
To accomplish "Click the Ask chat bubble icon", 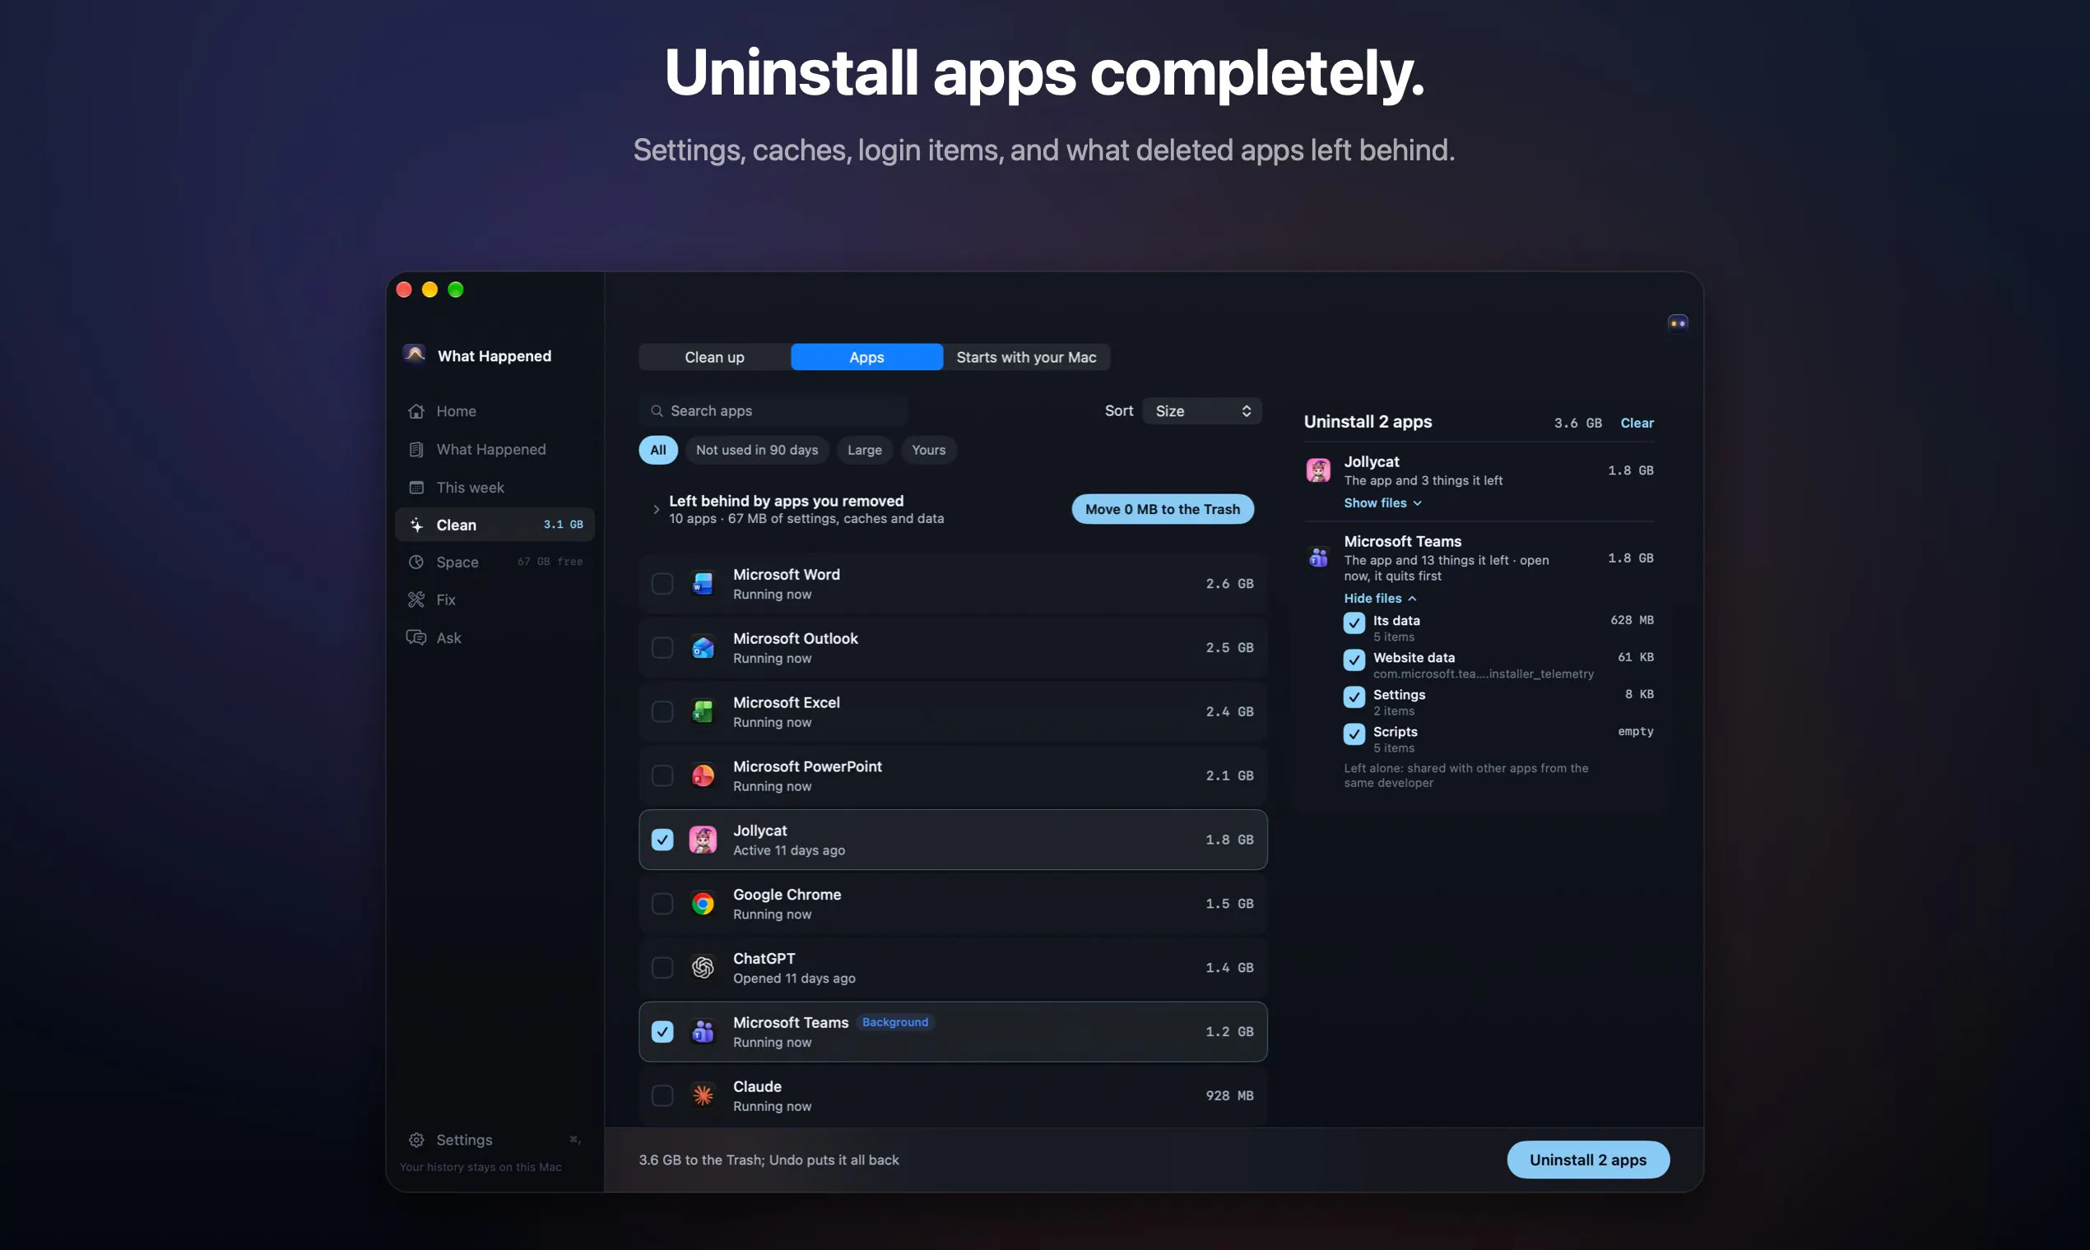I will coord(416,637).
